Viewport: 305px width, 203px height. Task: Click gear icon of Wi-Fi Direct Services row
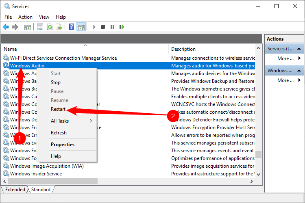[x=6, y=58]
